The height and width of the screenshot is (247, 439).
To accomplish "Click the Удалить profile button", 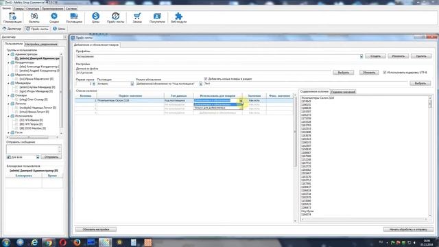I will (x=421, y=56).
